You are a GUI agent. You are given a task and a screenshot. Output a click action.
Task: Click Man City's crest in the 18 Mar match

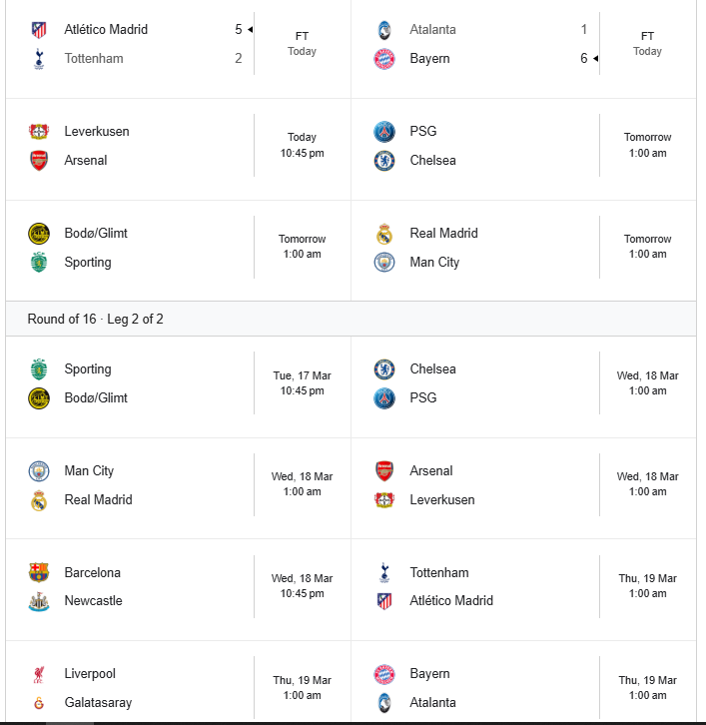point(39,471)
